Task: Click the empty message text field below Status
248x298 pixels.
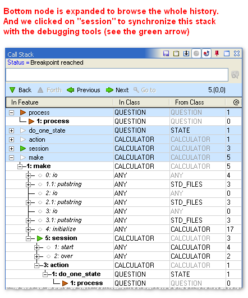Action: [x=117, y=75]
